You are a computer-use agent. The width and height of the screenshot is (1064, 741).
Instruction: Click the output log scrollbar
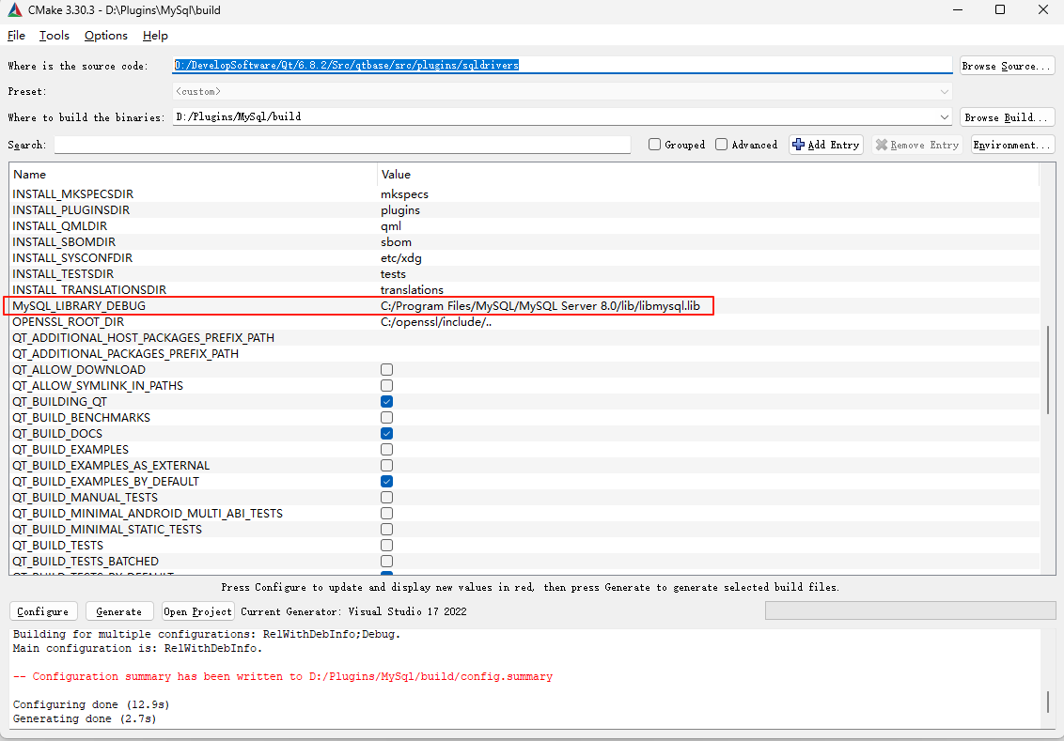[x=1048, y=702]
